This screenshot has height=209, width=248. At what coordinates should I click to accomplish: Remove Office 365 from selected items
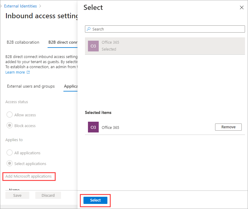[x=228, y=127]
